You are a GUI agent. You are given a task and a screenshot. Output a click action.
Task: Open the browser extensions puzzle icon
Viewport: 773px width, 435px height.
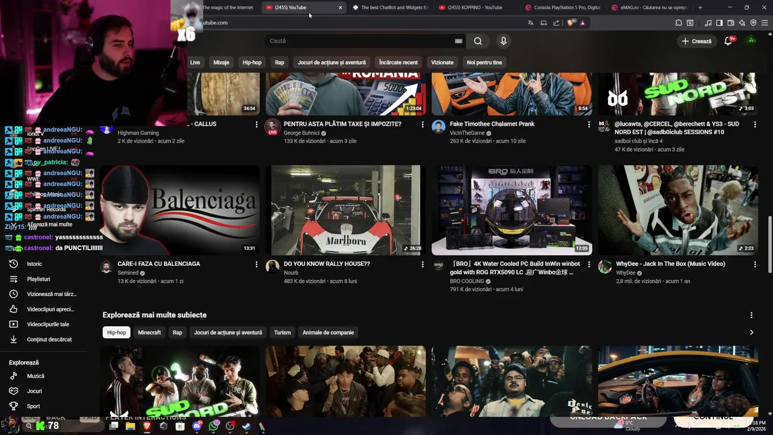tap(679, 23)
